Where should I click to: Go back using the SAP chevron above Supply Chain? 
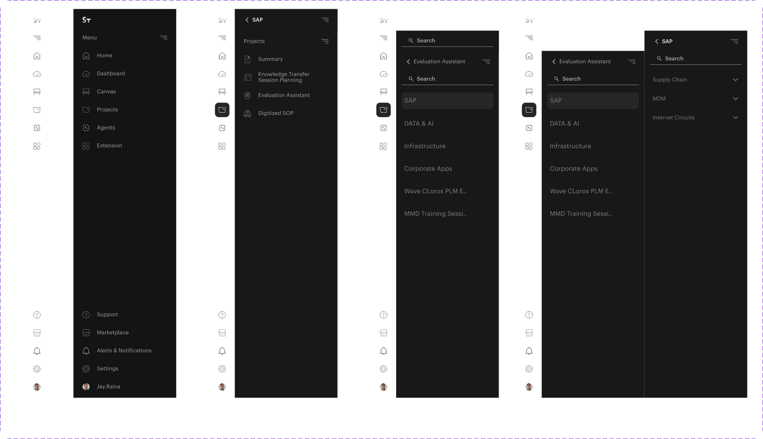(x=656, y=41)
